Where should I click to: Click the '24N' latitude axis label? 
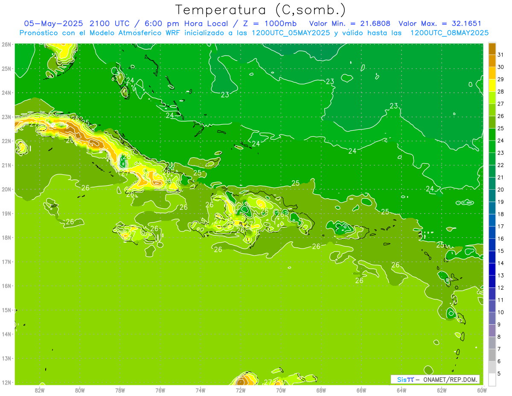6,93
